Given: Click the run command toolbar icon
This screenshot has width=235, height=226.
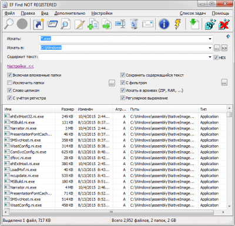Looking at the screenshot, I should [x=52, y=24].
